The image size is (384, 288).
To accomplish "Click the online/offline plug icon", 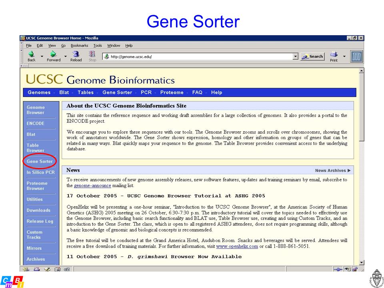I will point(338,269).
